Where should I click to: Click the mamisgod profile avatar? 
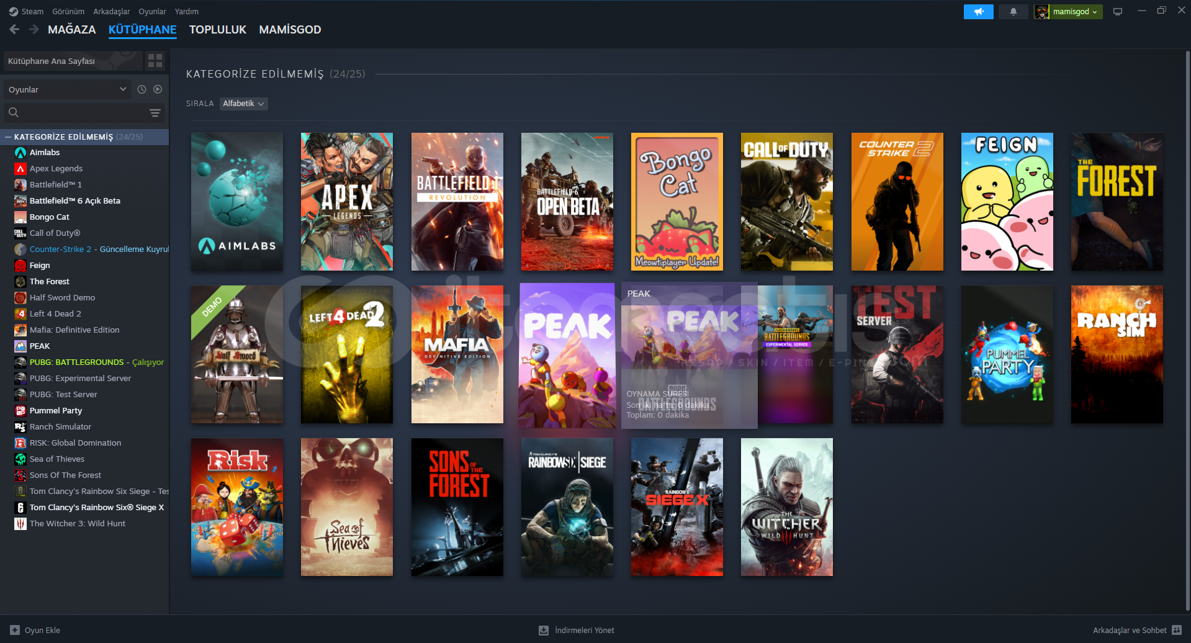[x=1041, y=12]
